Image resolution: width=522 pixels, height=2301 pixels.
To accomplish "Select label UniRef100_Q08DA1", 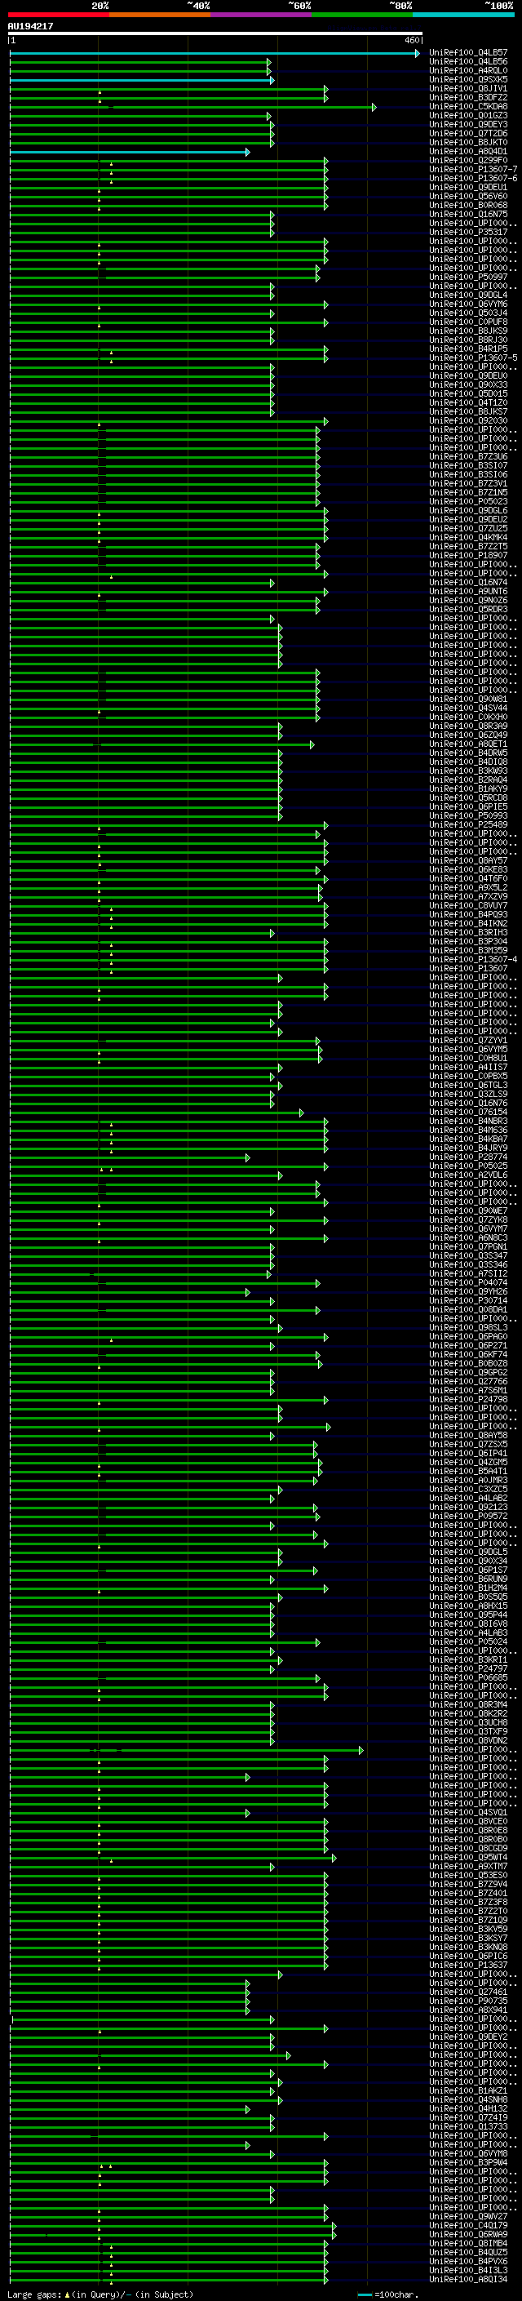I will click(468, 1309).
